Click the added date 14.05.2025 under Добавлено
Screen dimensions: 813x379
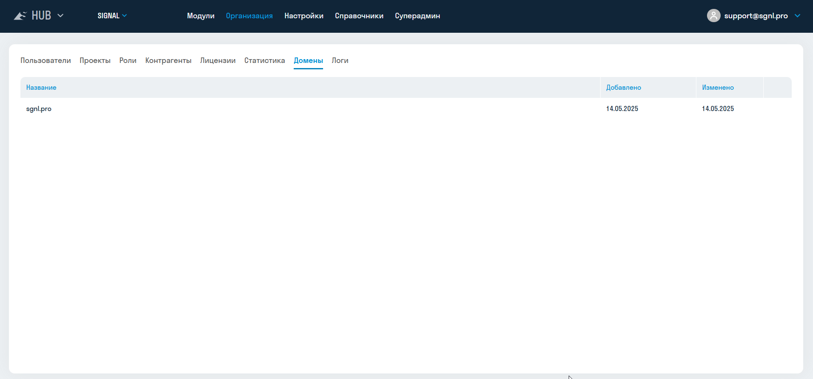(622, 109)
